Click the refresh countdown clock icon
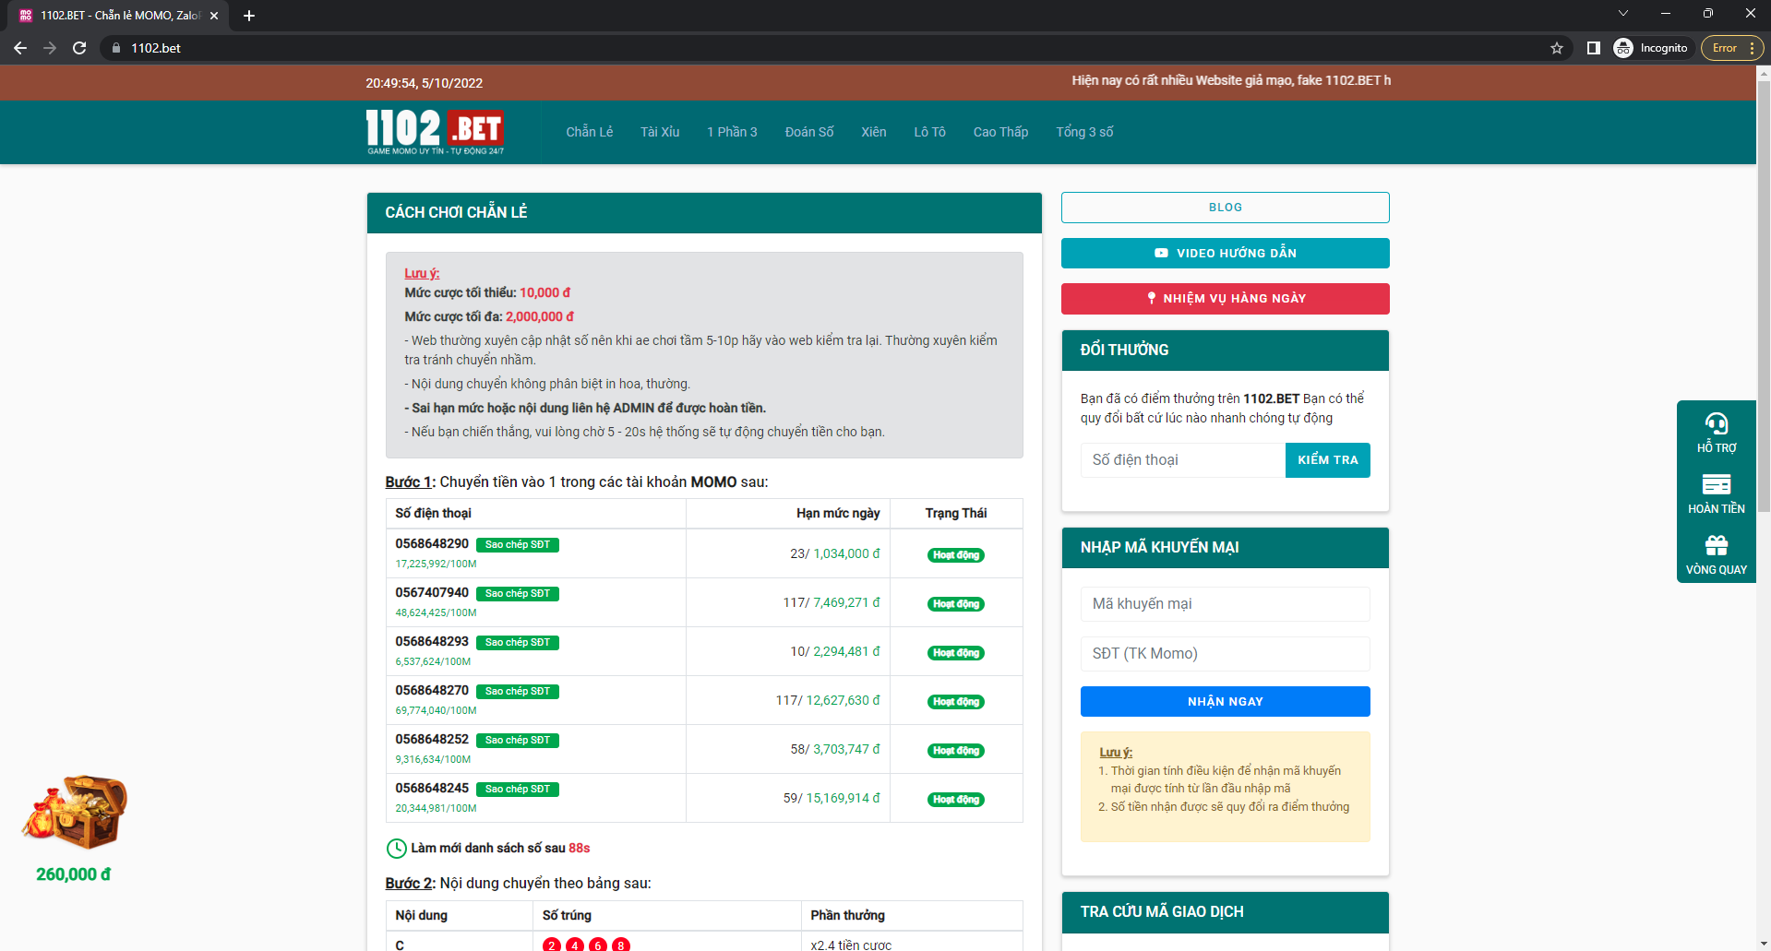Screen dimensions: 1771x951 point(396,849)
